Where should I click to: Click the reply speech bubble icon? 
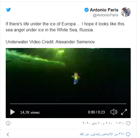pos(128,134)
